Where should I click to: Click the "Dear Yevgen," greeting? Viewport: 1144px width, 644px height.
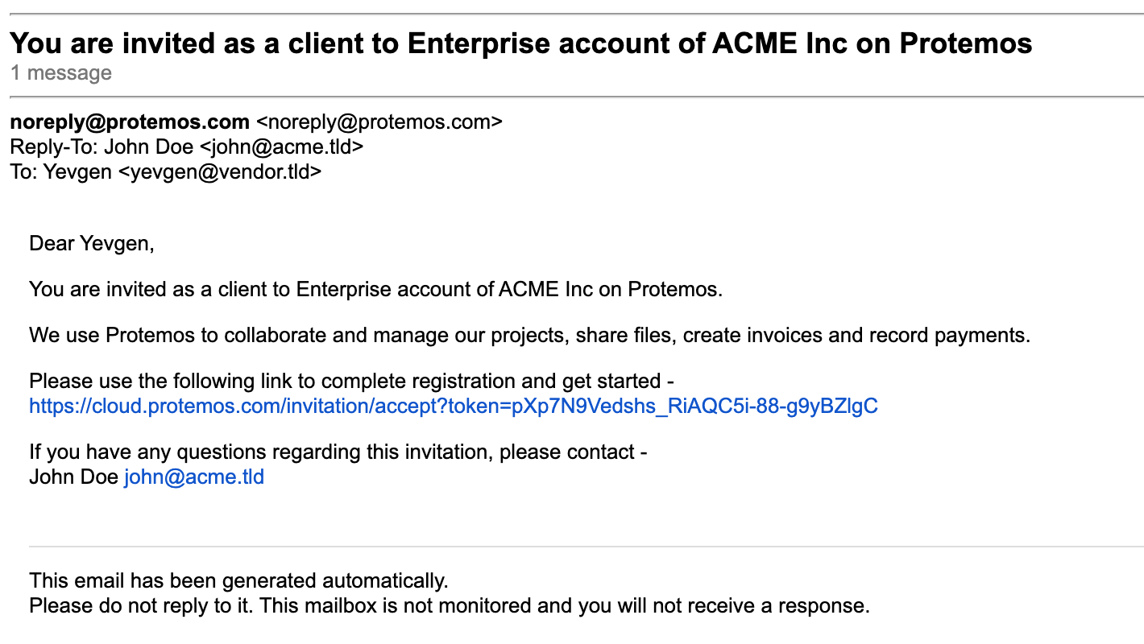[x=91, y=243]
